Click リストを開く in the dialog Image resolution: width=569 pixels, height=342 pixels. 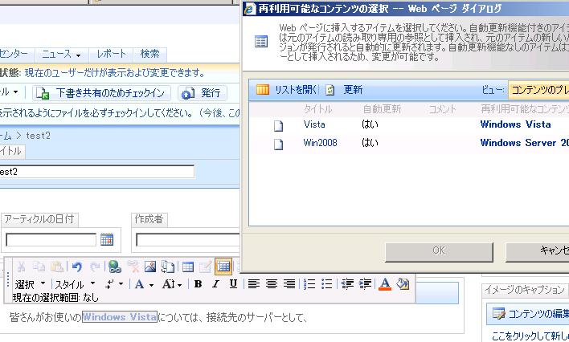tap(296, 90)
